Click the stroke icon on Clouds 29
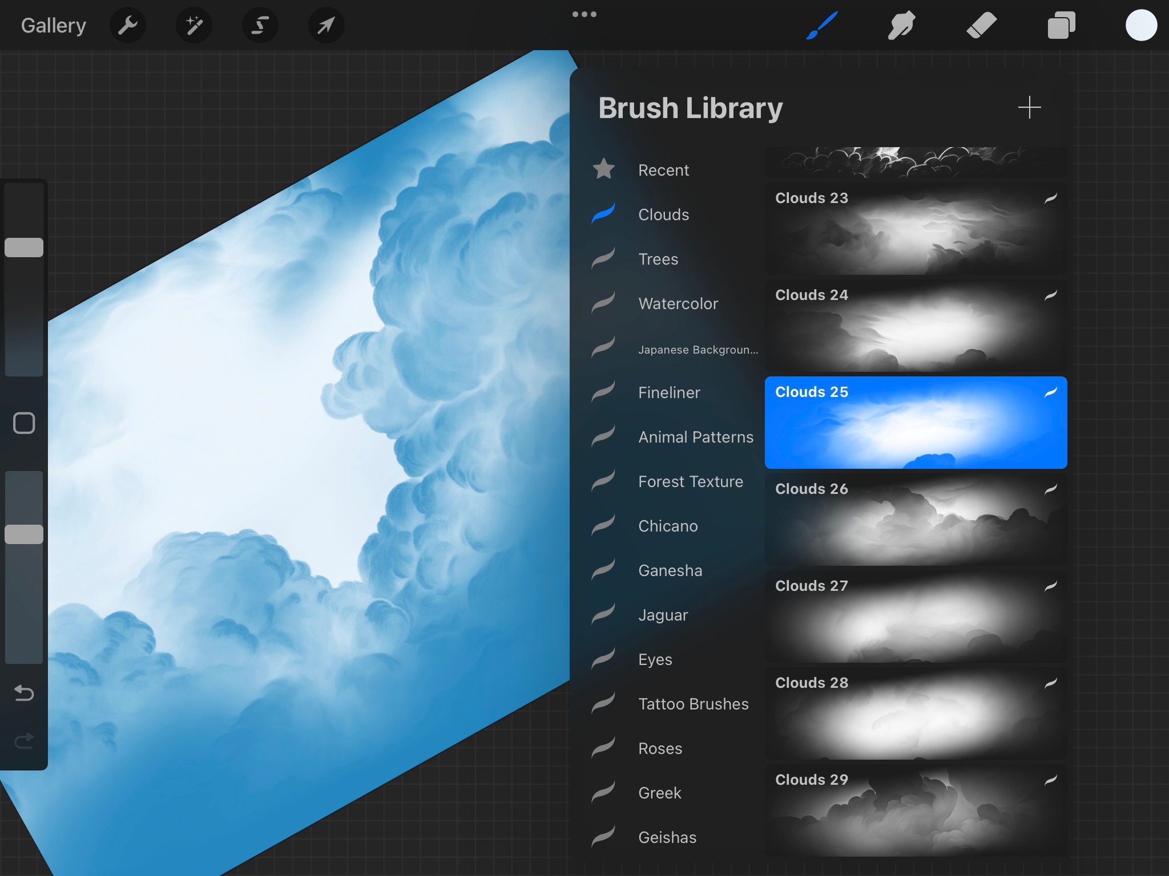The image size is (1169, 876). click(1051, 780)
